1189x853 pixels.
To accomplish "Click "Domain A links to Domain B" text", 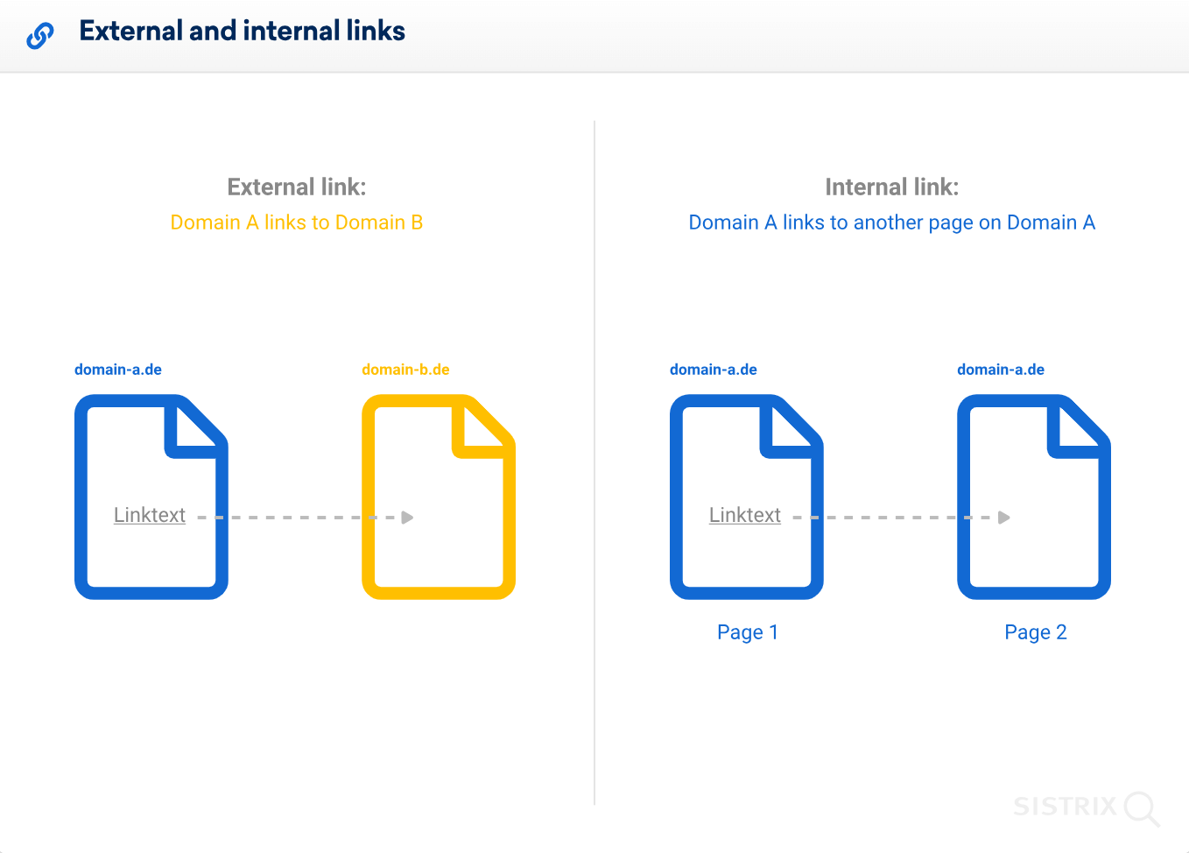I will (297, 222).
